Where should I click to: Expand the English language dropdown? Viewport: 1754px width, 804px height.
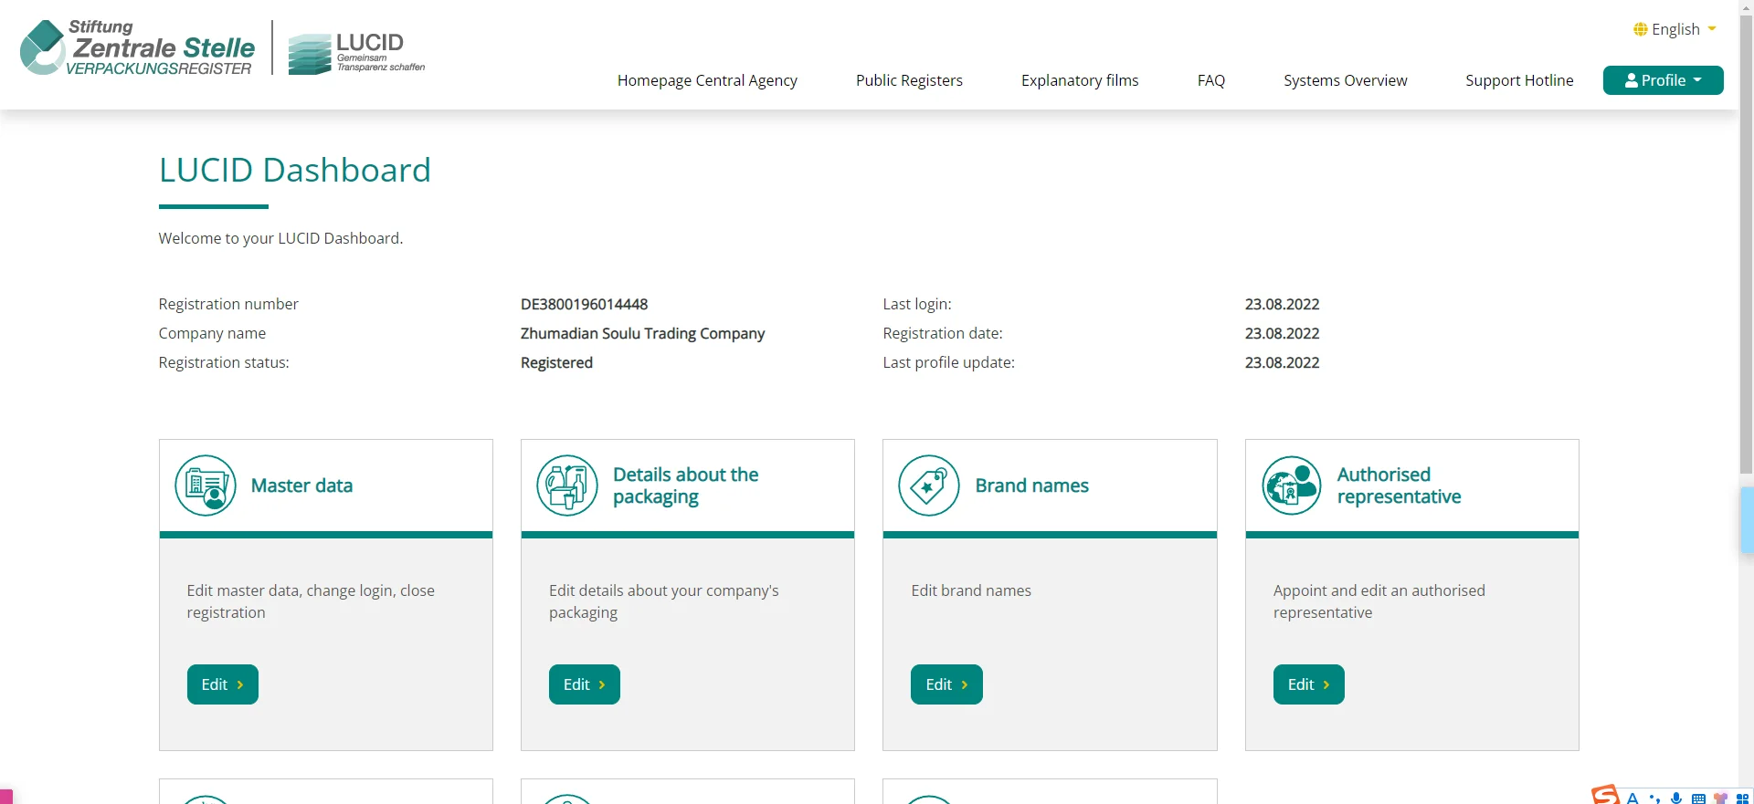click(x=1675, y=29)
